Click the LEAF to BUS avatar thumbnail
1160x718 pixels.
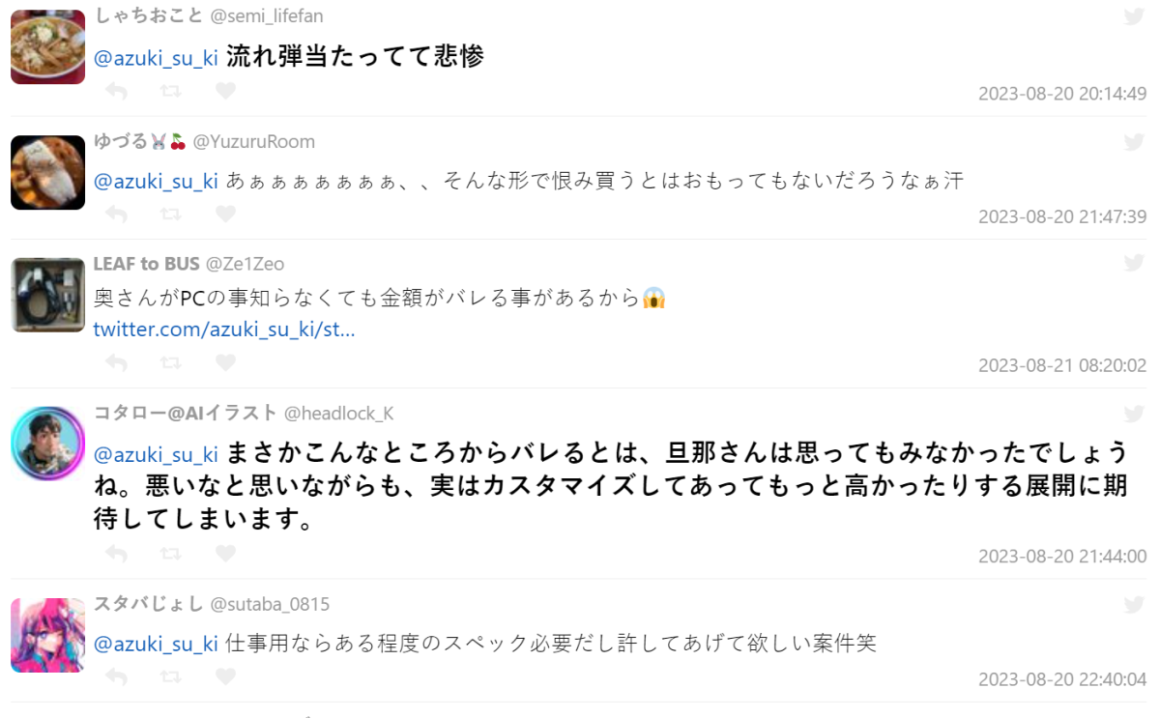click(x=47, y=296)
